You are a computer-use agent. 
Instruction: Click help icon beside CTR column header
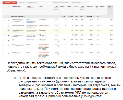click(78, 6)
